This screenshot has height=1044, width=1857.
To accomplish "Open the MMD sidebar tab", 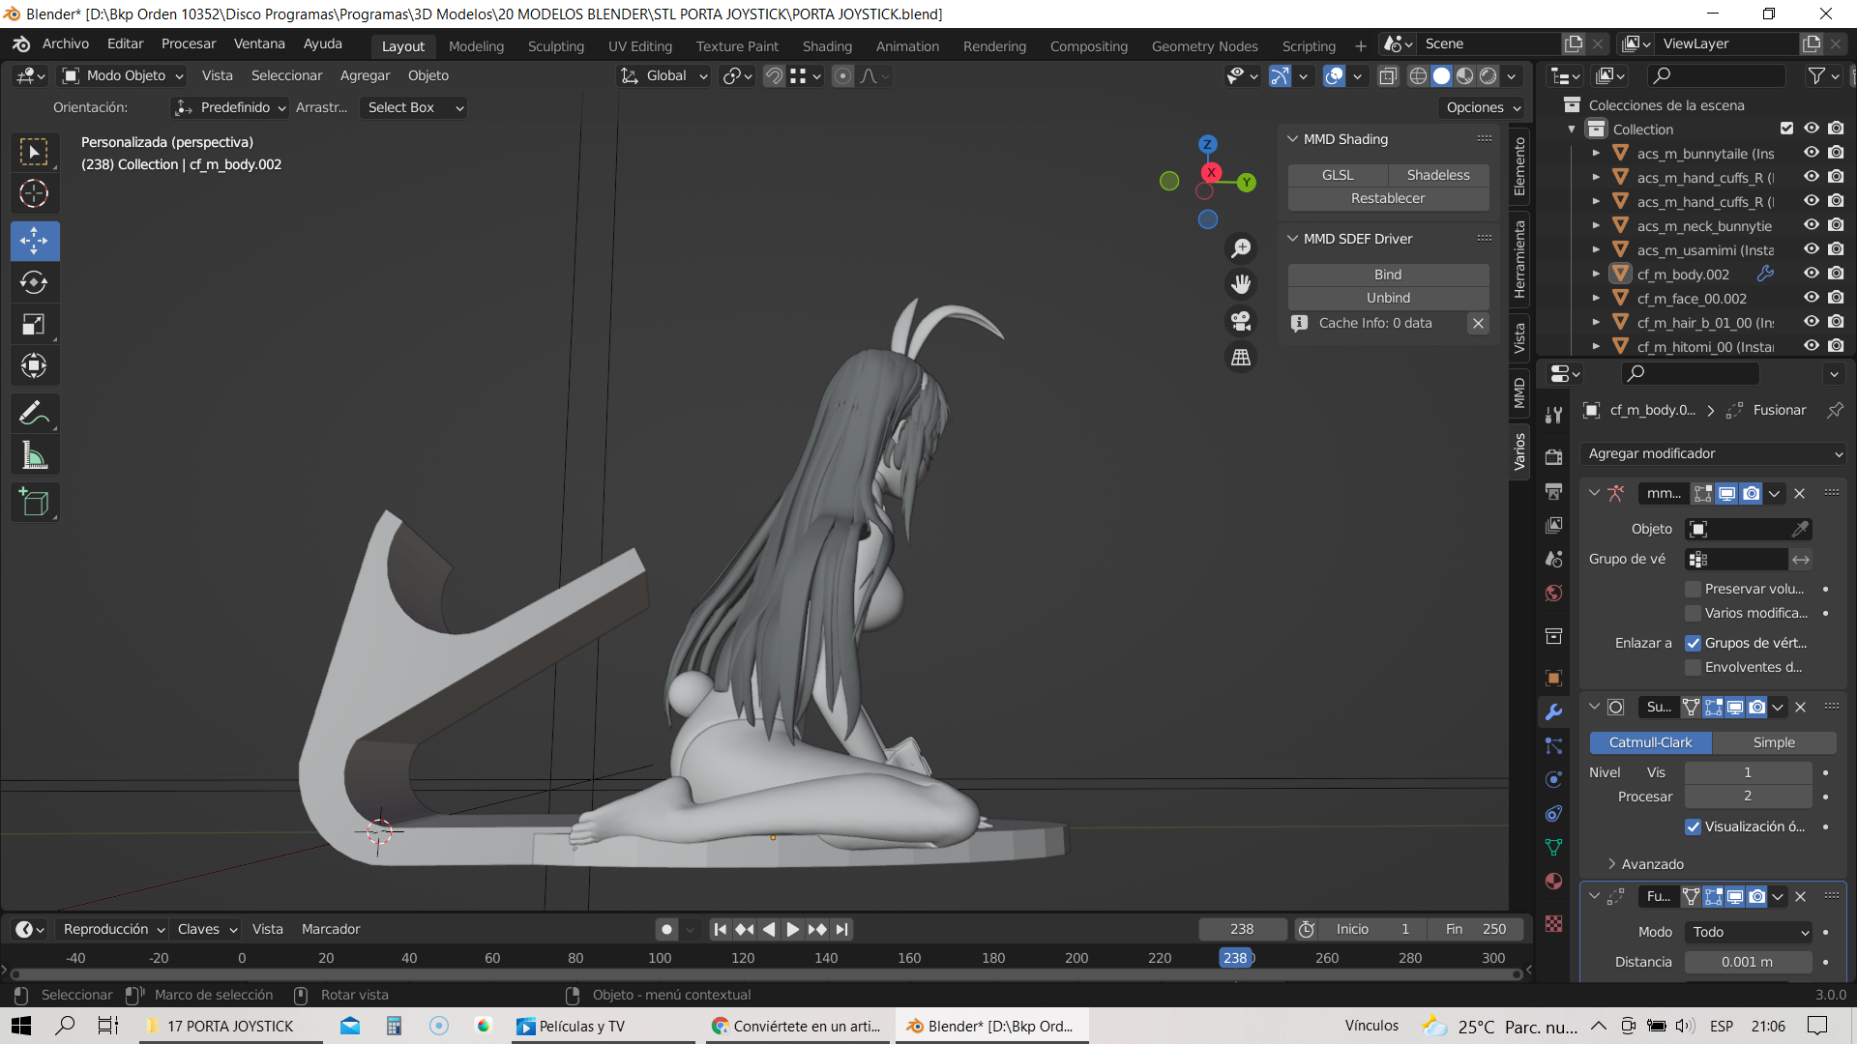I will pyautogui.click(x=1519, y=393).
